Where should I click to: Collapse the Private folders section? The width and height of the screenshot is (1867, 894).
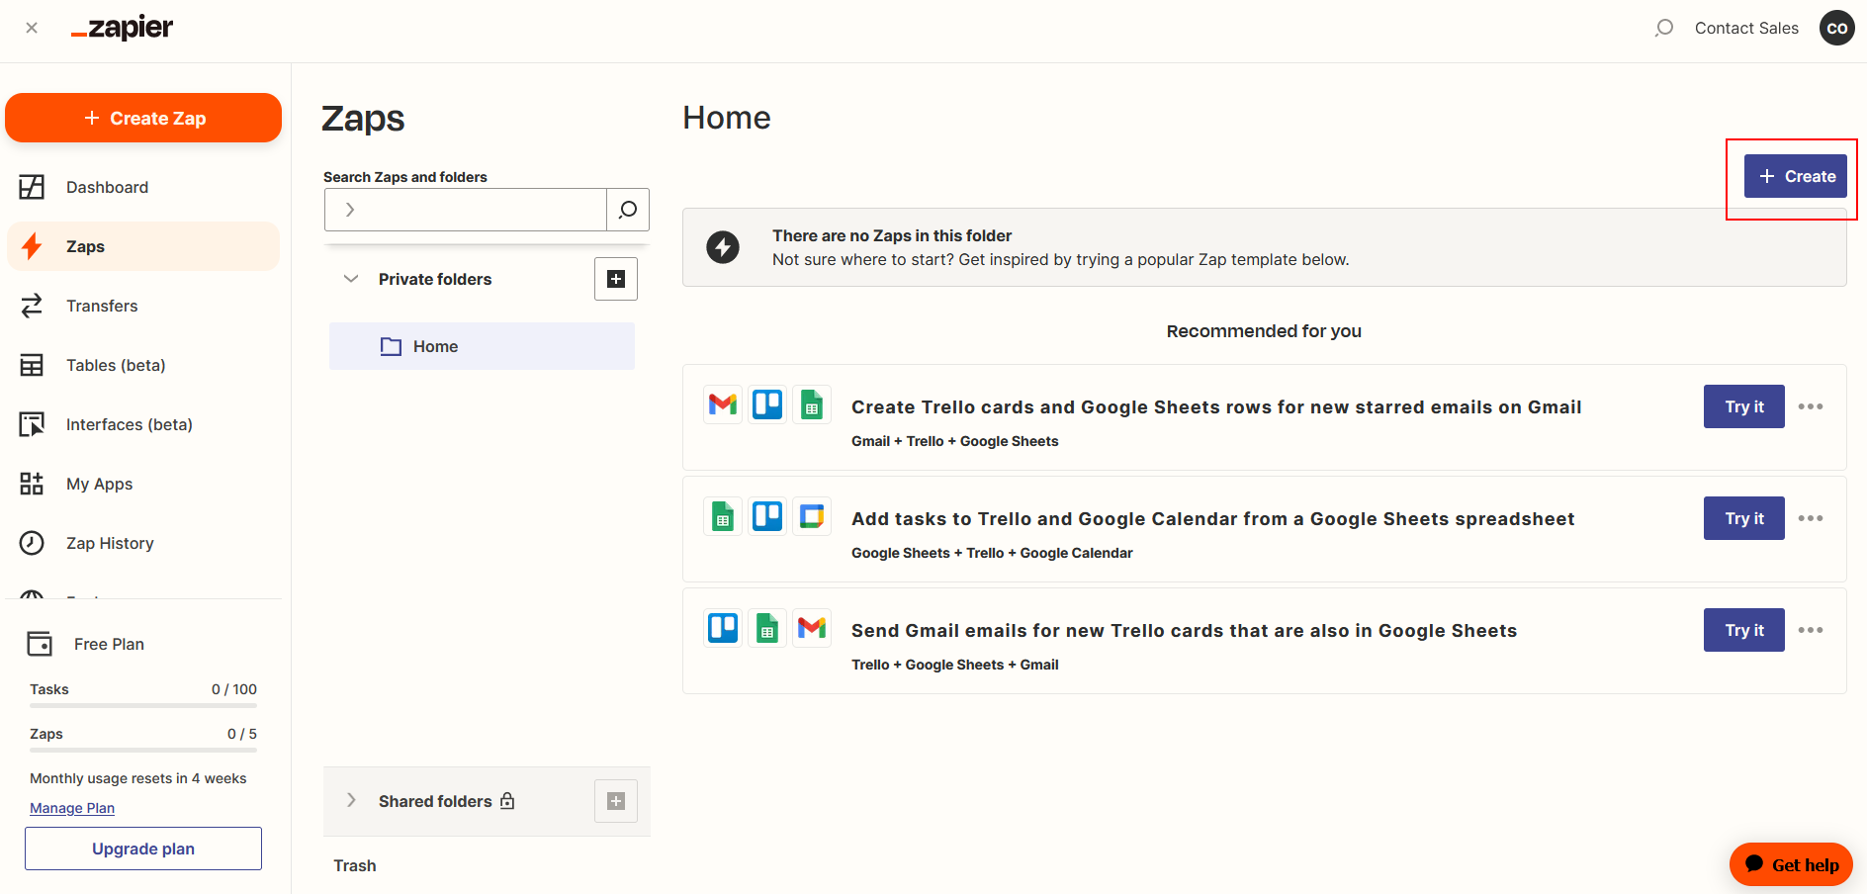(351, 279)
